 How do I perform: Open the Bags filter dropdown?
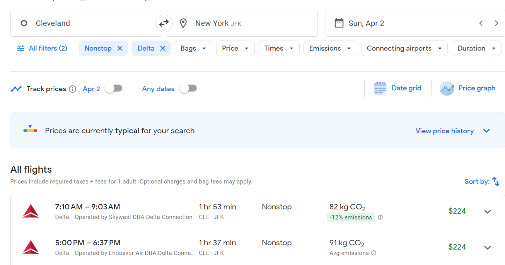(x=193, y=48)
